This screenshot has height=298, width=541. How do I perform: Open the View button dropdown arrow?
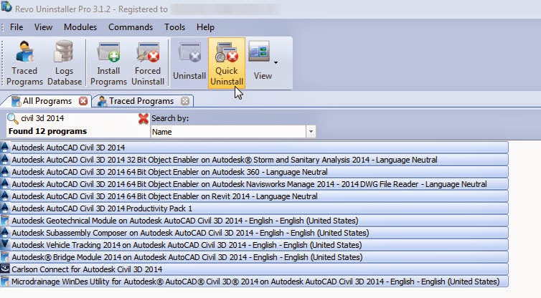click(276, 63)
